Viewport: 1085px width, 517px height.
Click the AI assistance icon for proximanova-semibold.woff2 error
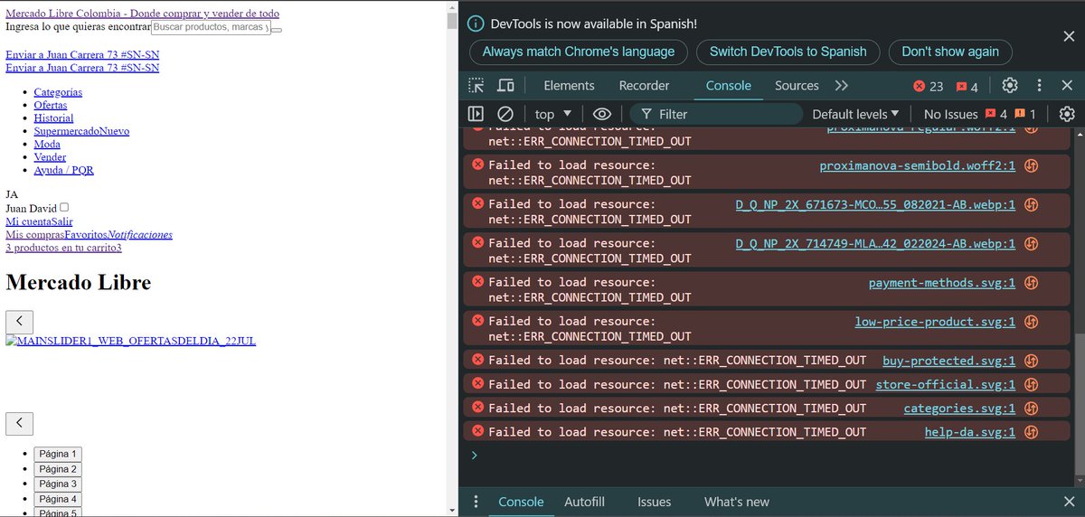pyautogui.click(x=1031, y=166)
